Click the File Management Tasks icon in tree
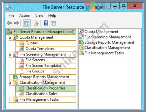The width and height of the screenshot is (146, 112). (x=15, y=100)
